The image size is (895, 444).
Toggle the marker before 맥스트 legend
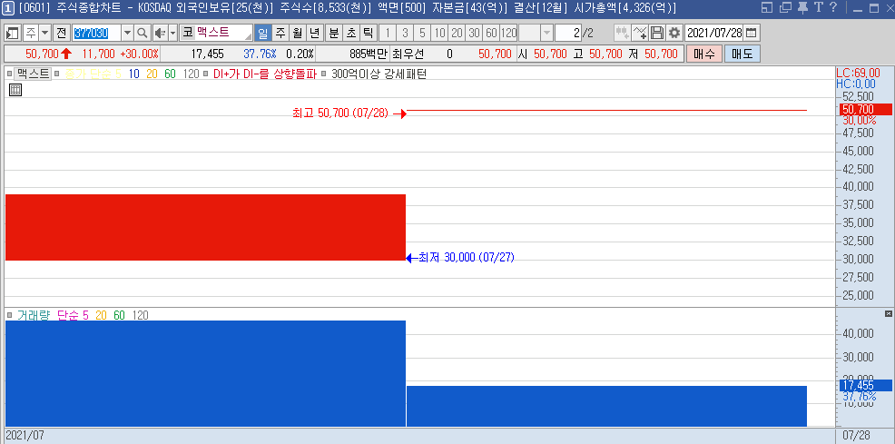pyautogui.click(x=10, y=74)
